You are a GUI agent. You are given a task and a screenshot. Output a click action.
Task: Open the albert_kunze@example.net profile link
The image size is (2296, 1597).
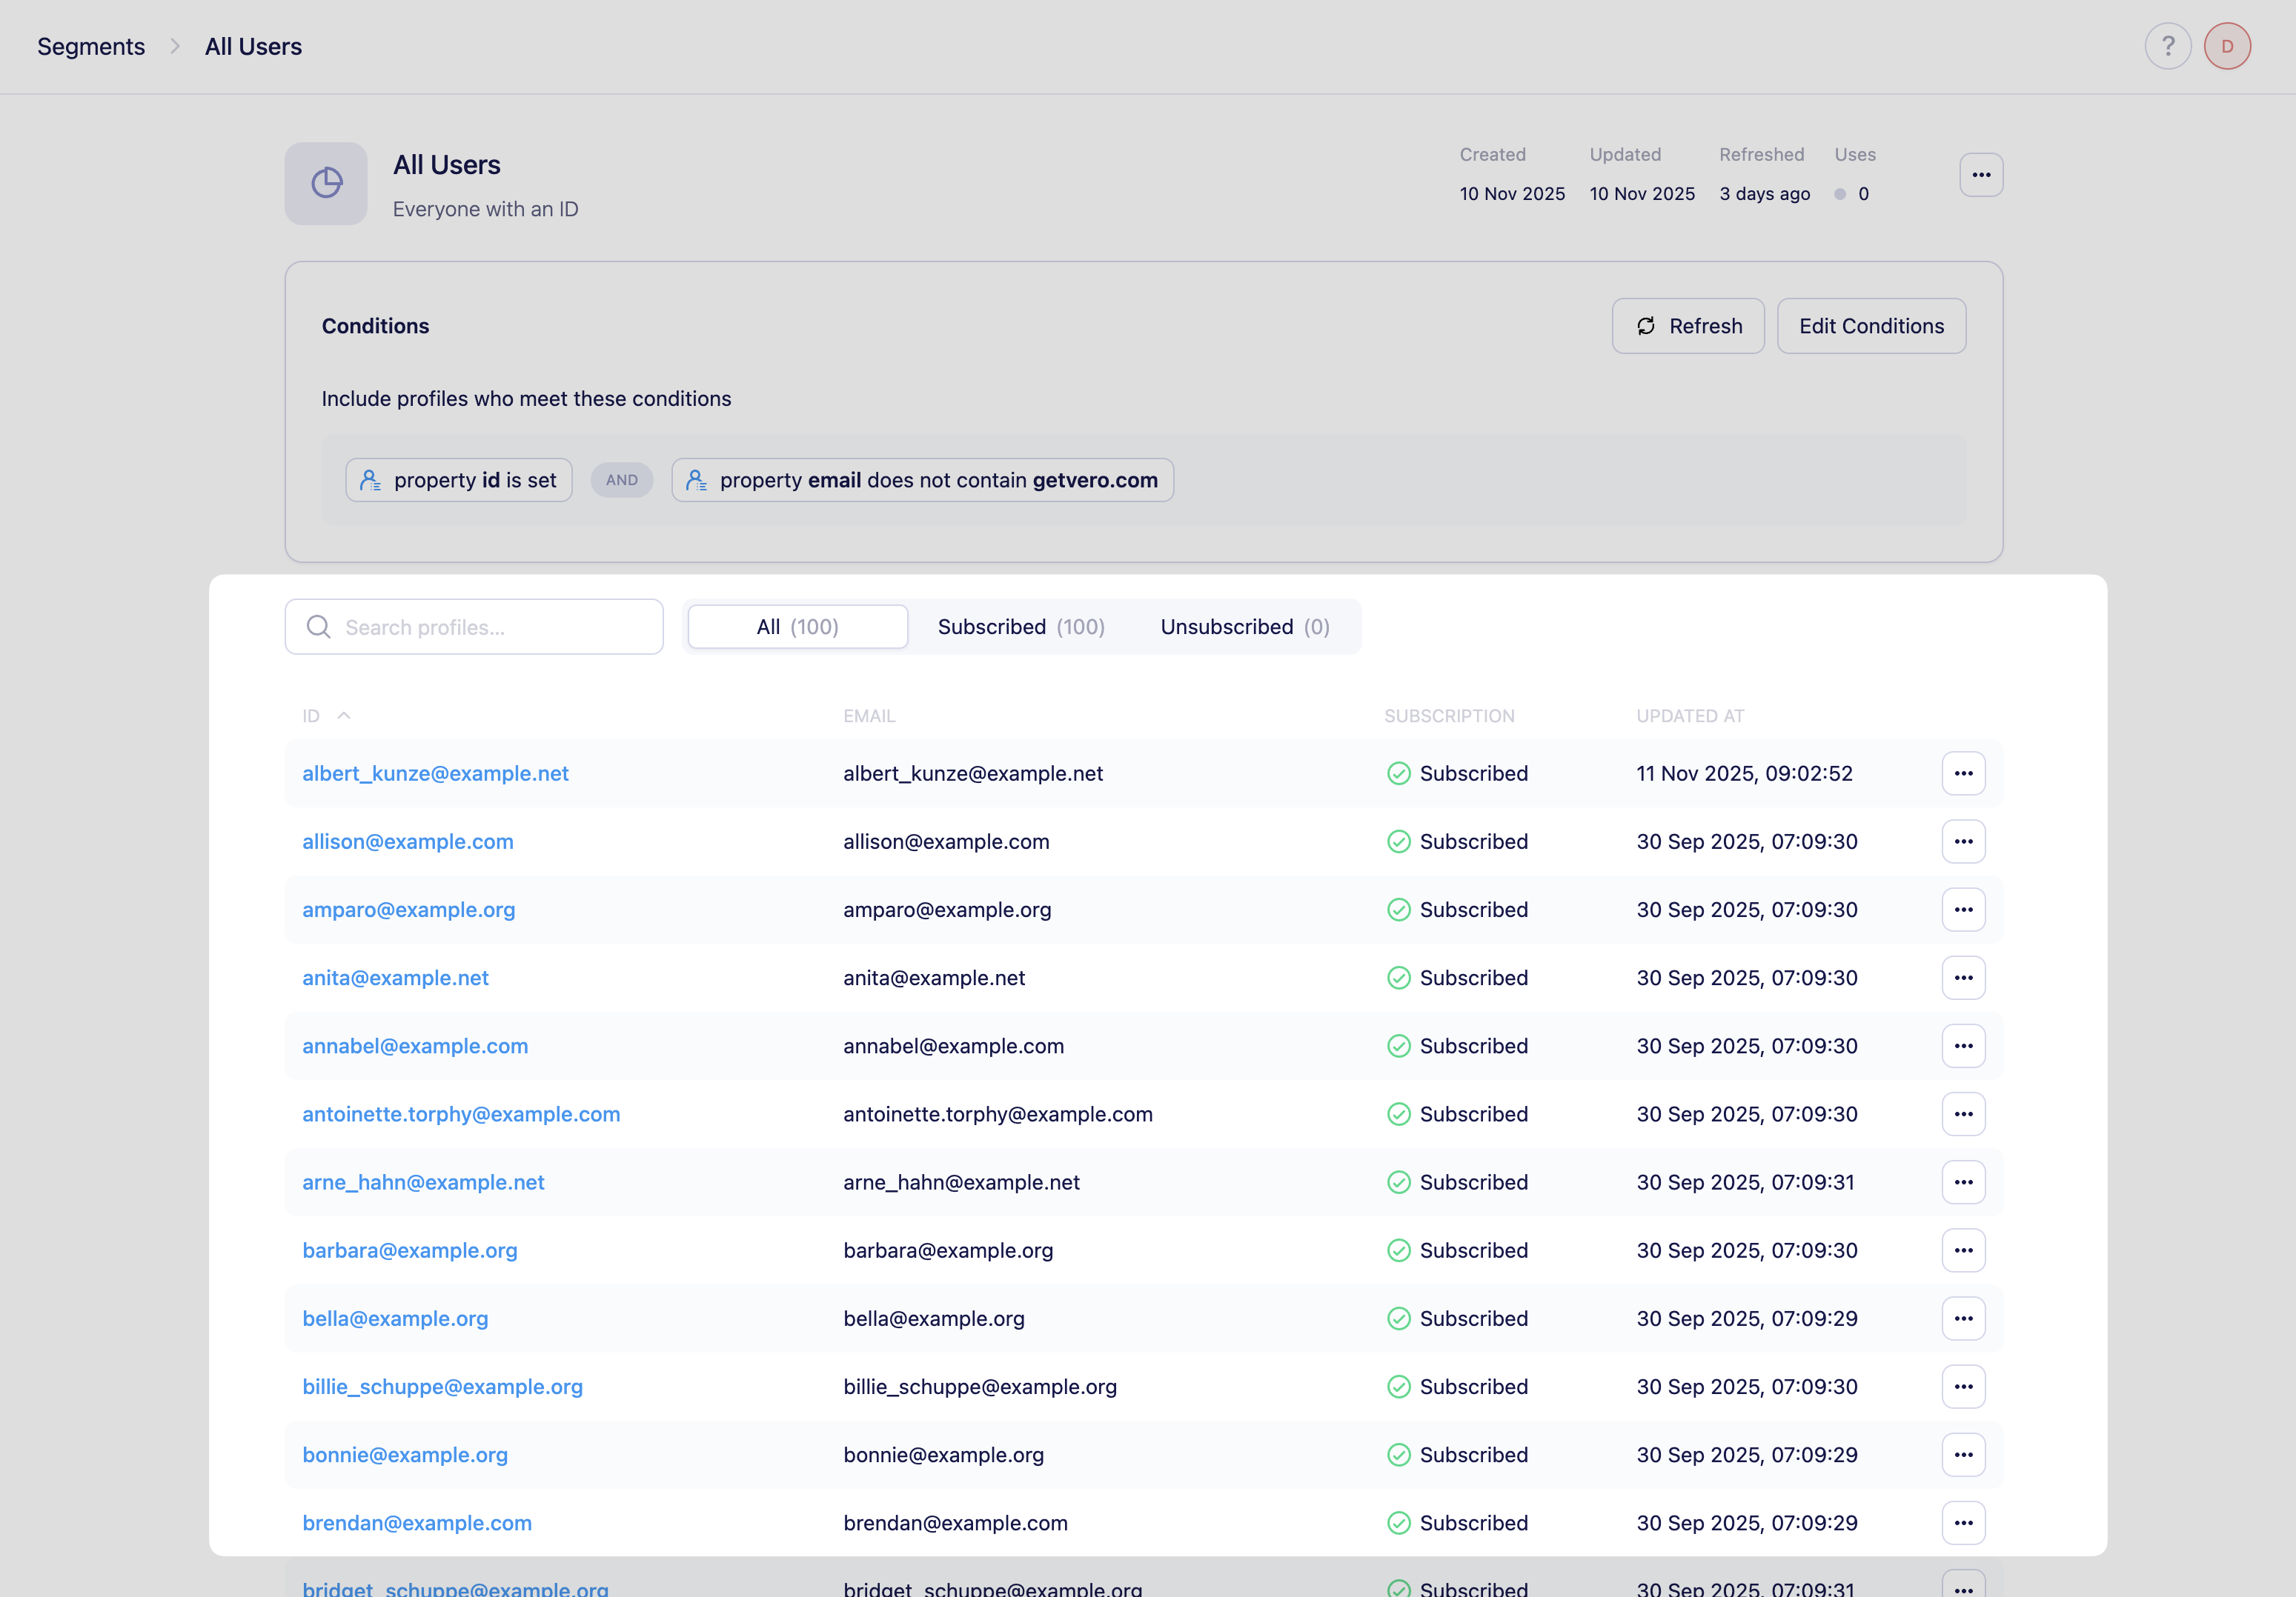[435, 773]
